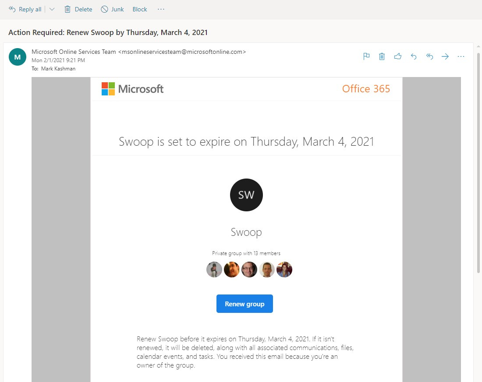Click Reply all in top toolbar
This screenshot has height=382, width=482.
click(x=25, y=9)
